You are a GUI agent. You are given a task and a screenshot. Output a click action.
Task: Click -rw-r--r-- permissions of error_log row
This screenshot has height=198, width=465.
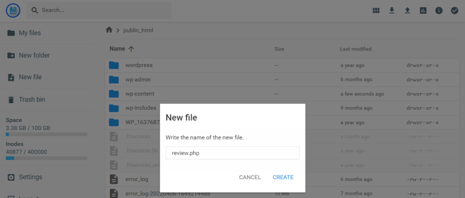tap(423, 179)
